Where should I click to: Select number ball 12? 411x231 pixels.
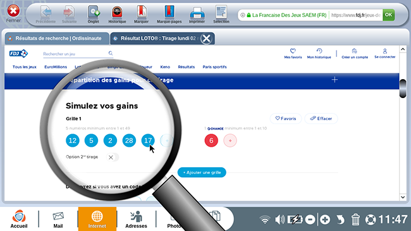pyautogui.click(x=73, y=140)
